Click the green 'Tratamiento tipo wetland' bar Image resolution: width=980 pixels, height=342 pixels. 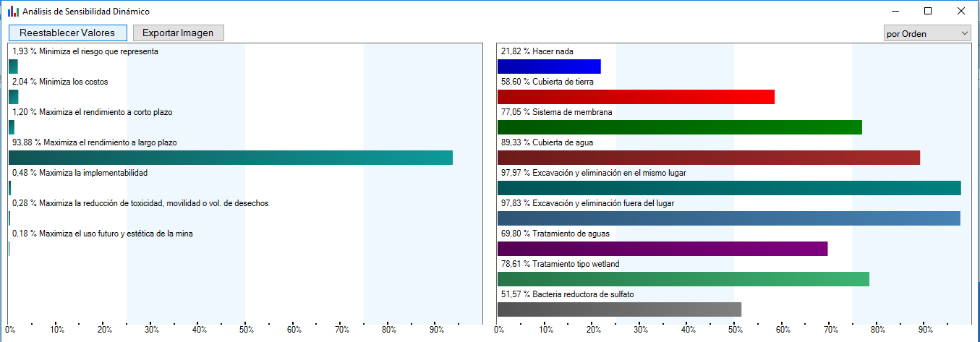[683, 279]
